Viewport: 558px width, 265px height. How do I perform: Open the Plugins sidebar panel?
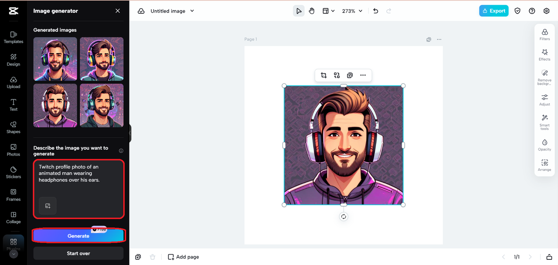click(x=14, y=243)
